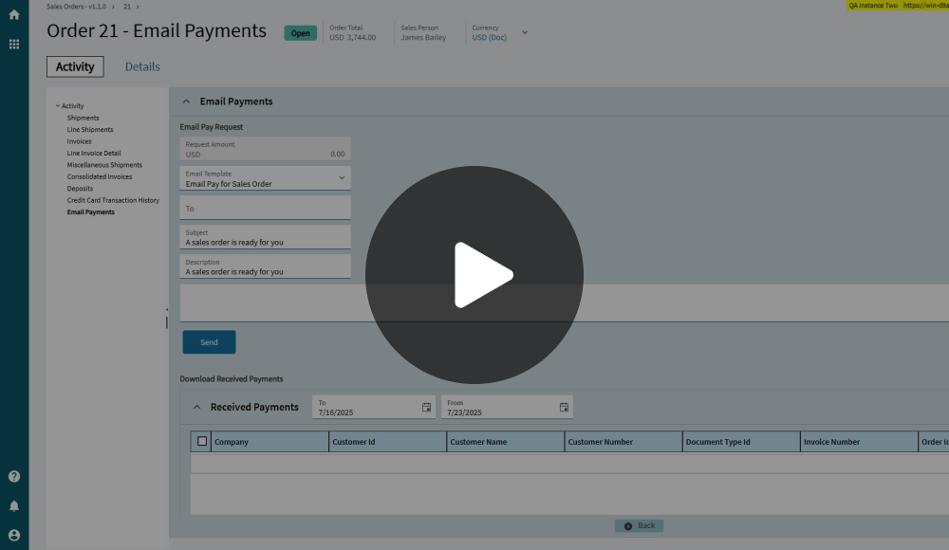Collapse the Received Payments panel
The width and height of the screenshot is (949, 550).
(197, 408)
